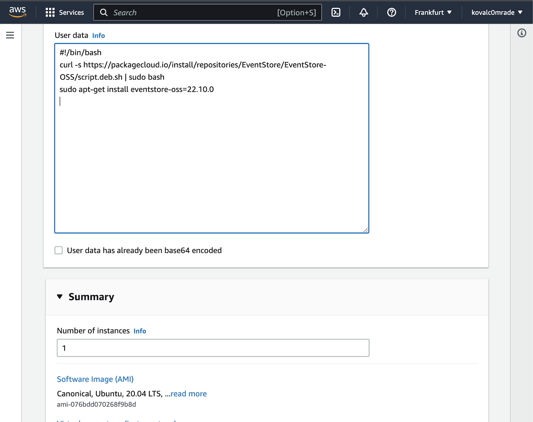The image size is (533, 422).
Task: Click the AMI ID ami-076bdd070268f9b8d text
Action: pyautogui.click(x=96, y=404)
